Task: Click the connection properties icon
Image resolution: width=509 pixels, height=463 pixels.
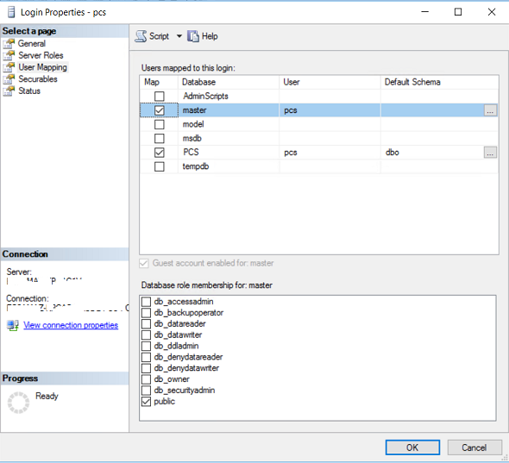Action: [x=13, y=325]
